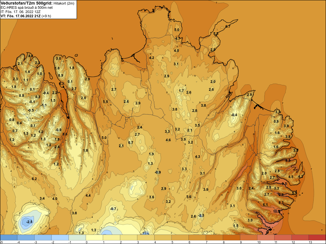
Task: Click the 'VT: Fös. 17.06.2022 21Z (+9 h)' line
Action: point(26,16)
